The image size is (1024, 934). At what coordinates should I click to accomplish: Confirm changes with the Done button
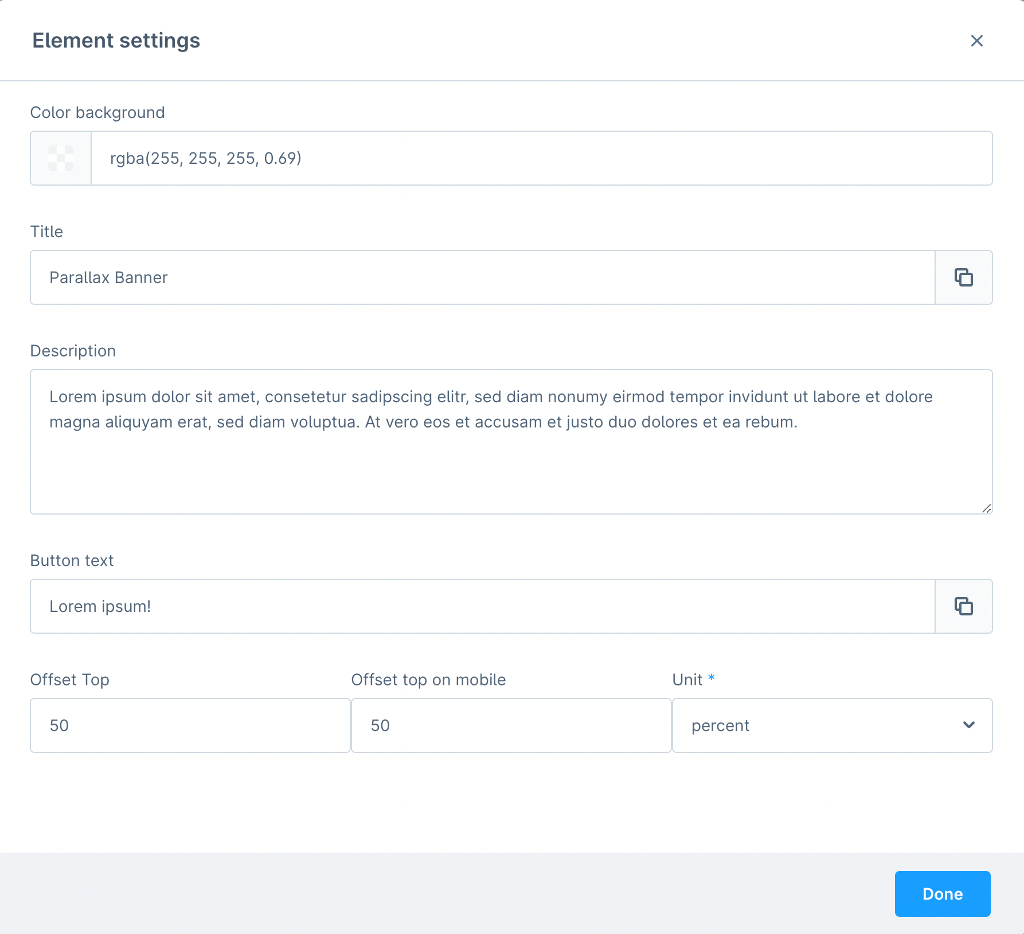(x=943, y=894)
